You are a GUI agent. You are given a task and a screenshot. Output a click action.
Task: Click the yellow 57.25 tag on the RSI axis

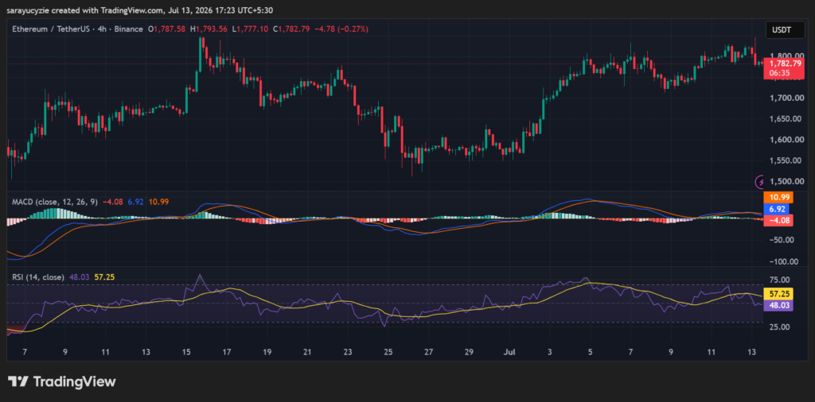point(778,294)
